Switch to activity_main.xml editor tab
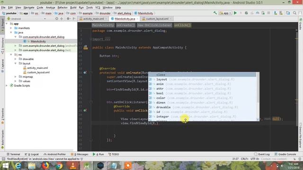Image resolution: width=303 pixels, height=170 pixels. pyautogui.click(x=93, y=19)
